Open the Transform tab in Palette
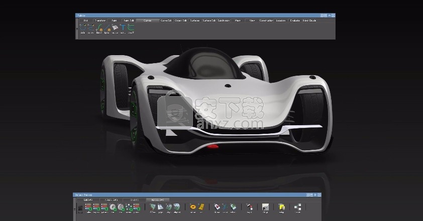423x221 pixels. [100, 21]
